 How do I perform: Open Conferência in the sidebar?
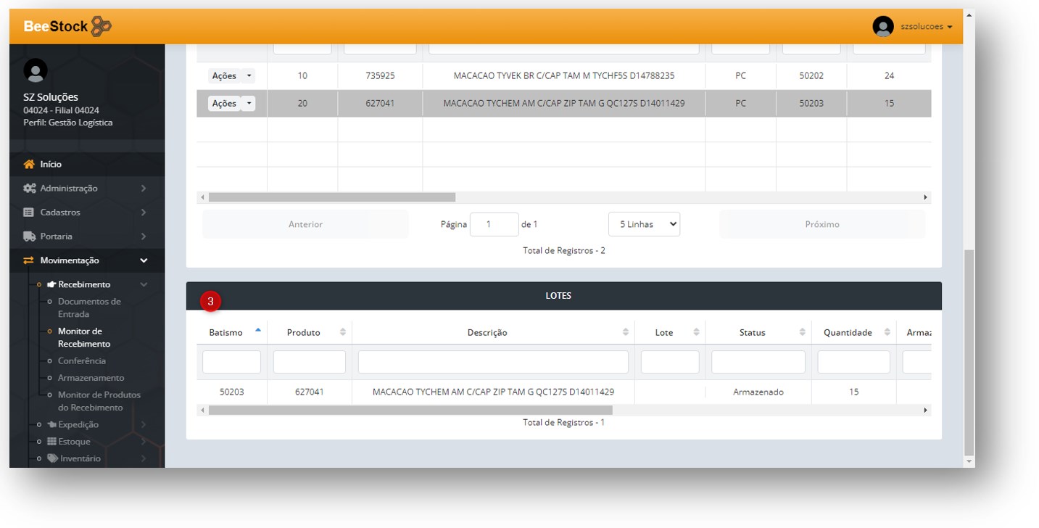pyautogui.click(x=81, y=360)
